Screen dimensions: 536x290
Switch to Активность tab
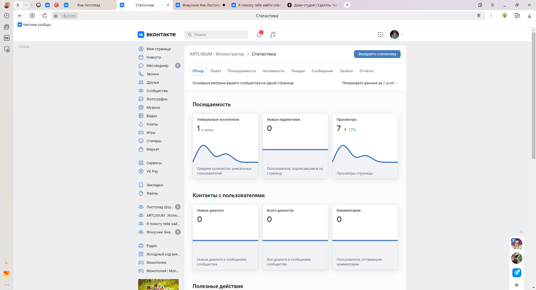273,71
